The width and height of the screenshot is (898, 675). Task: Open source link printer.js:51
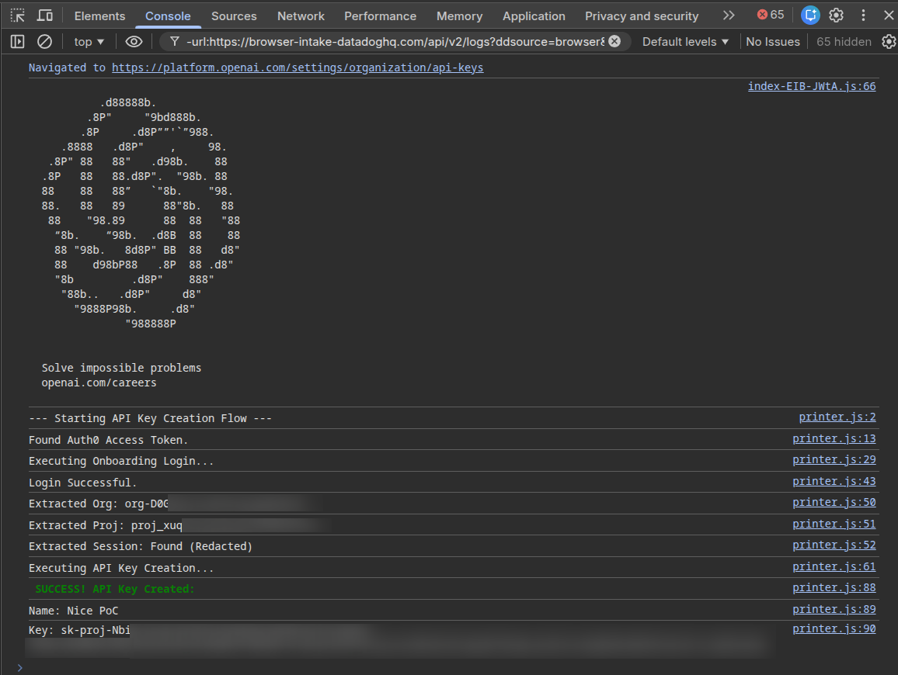834,524
